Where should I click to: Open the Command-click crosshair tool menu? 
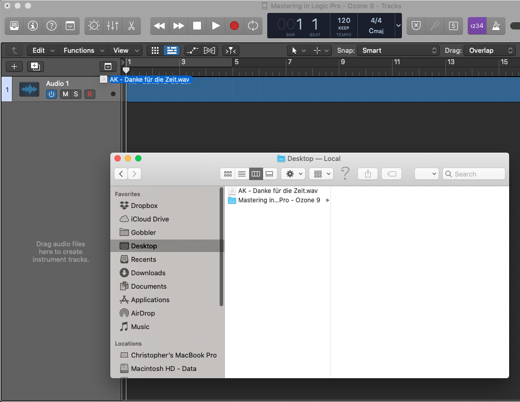(321, 50)
